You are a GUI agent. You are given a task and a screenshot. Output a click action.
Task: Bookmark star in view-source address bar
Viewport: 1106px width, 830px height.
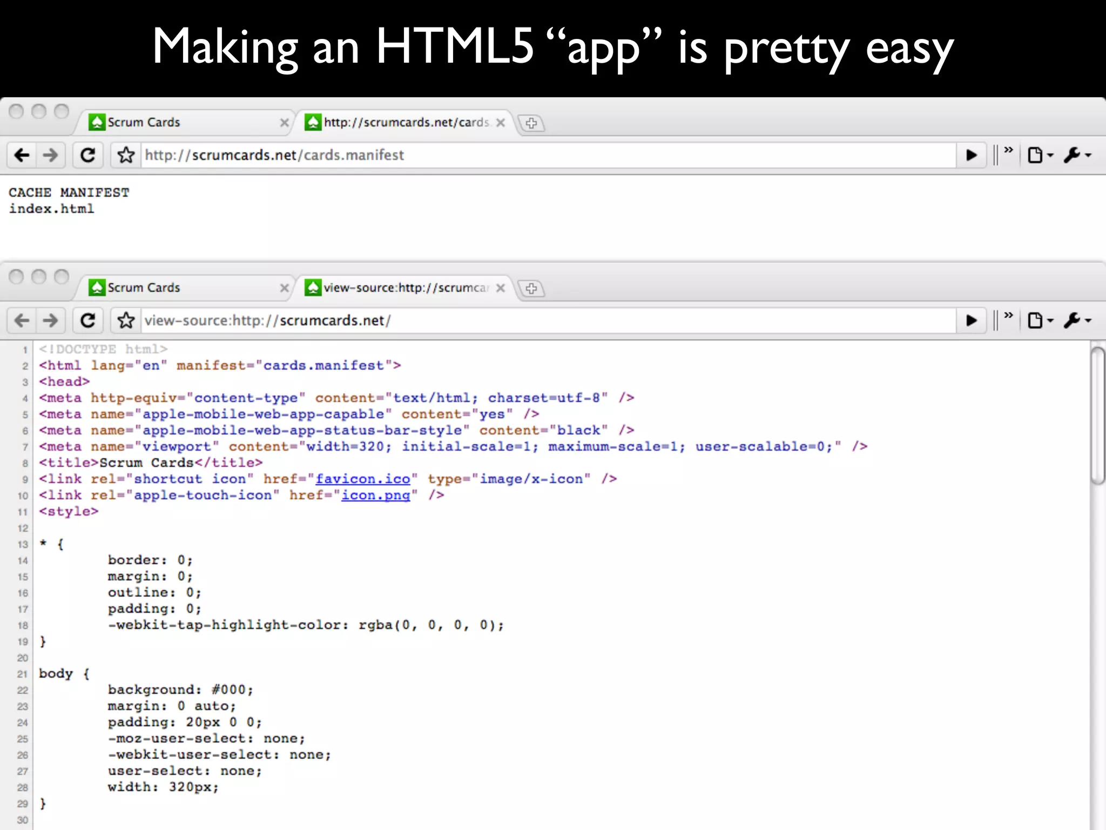coord(126,321)
